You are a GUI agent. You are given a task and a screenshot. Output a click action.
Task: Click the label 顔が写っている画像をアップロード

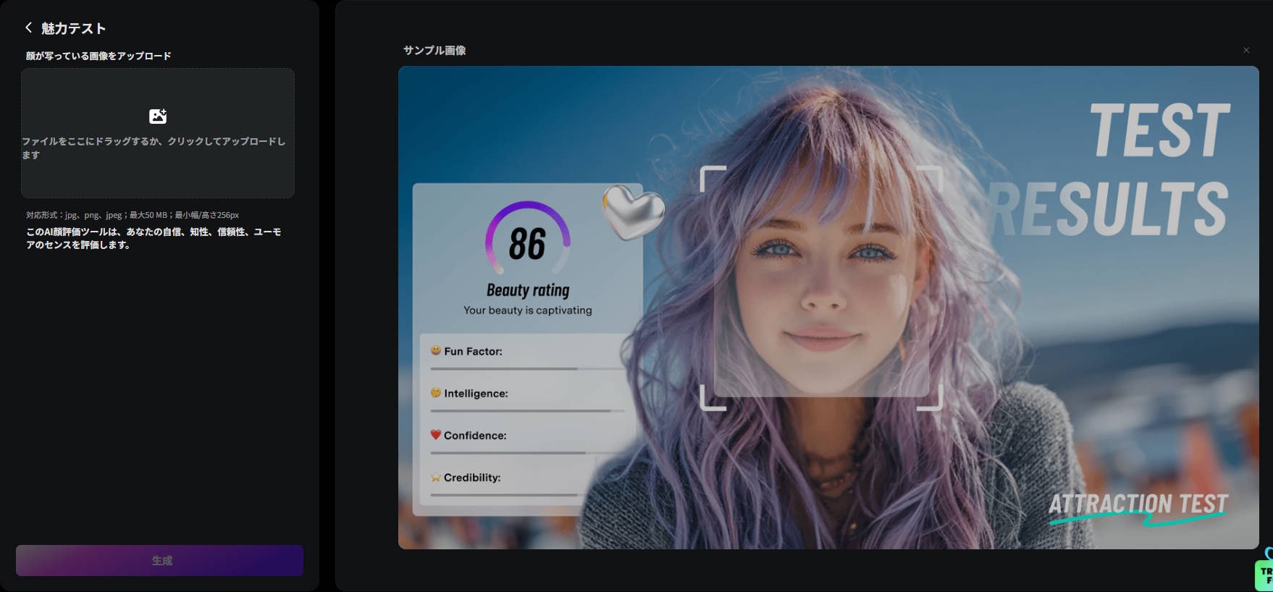(x=98, y=56)
